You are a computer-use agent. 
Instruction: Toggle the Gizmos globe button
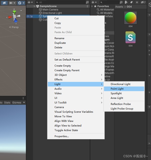point(20,3)
